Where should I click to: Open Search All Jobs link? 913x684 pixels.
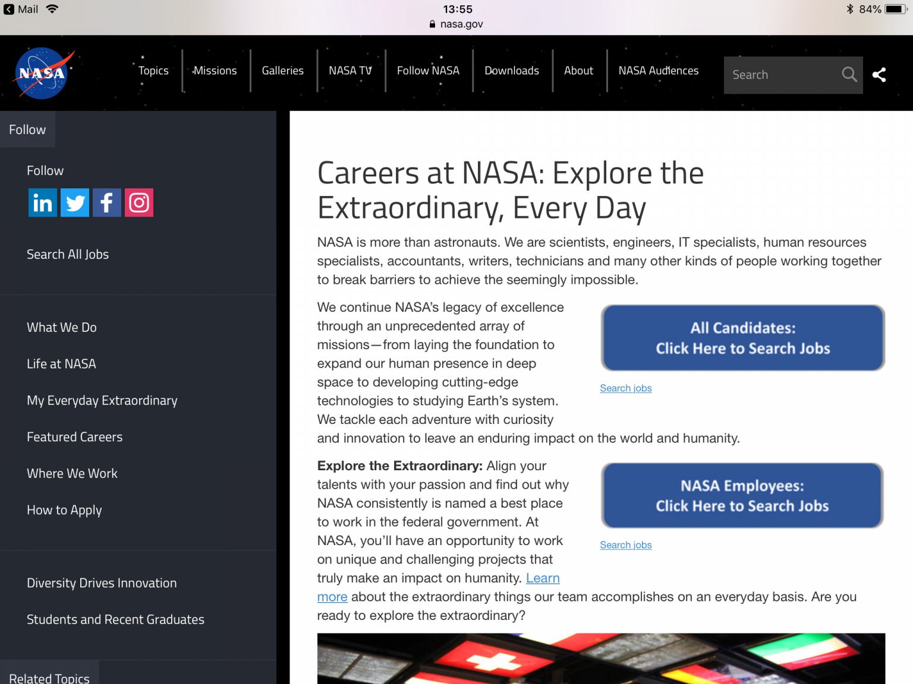point(68,254)
